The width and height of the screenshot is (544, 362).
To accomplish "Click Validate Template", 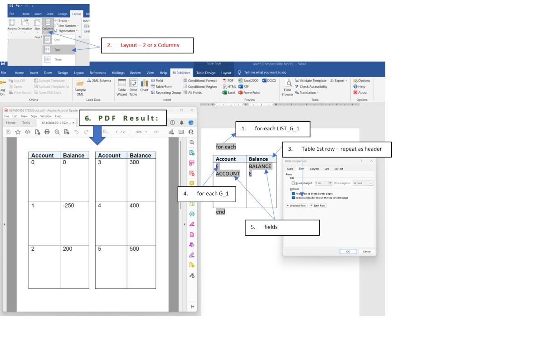I will click(311, 81).
